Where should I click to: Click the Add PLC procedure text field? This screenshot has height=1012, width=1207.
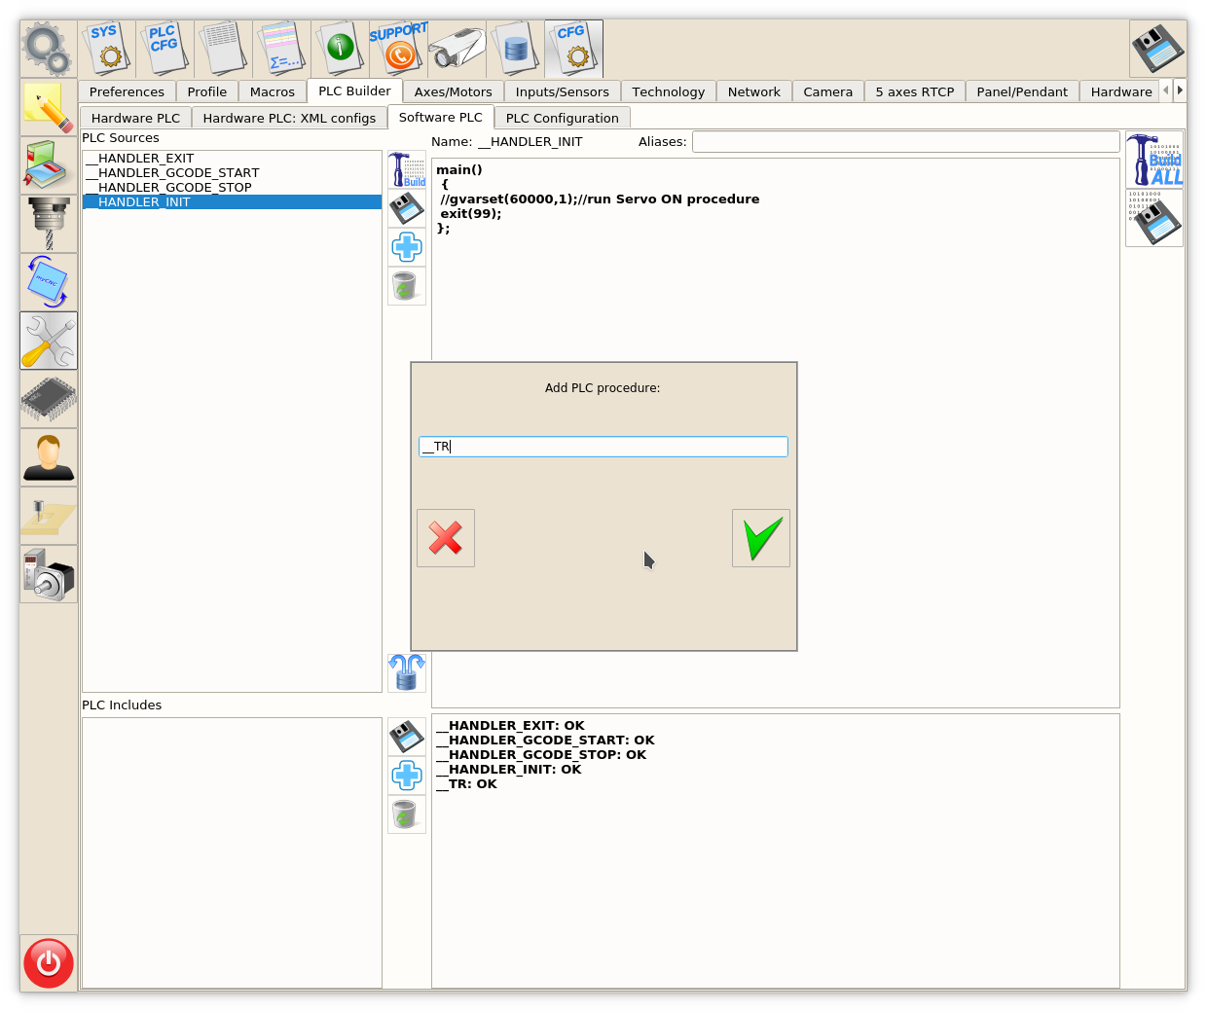(x=603, y=447)
